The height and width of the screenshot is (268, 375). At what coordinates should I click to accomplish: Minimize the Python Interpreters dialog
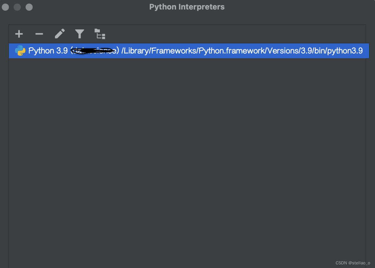click(x=17, y=7)
